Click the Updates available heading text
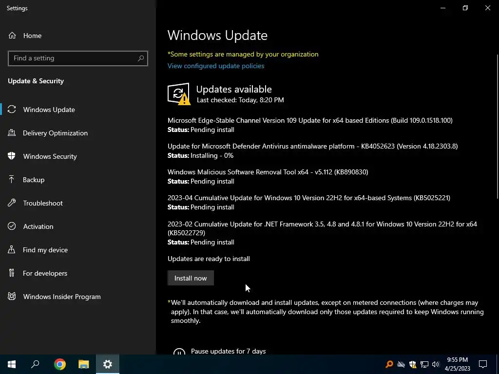The width and height of the screenshot is (499, 374). (234, 89)
